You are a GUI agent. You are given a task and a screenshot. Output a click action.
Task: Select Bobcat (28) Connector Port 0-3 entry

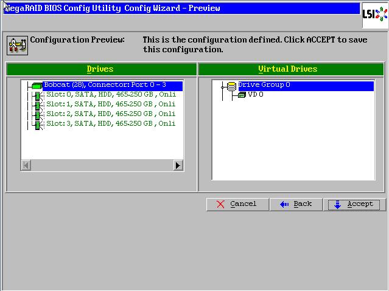click(104, 85)
